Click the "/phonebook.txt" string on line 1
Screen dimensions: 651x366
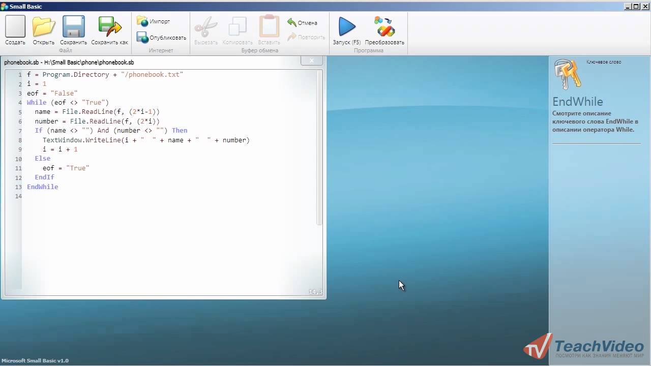tap(152, 74)
